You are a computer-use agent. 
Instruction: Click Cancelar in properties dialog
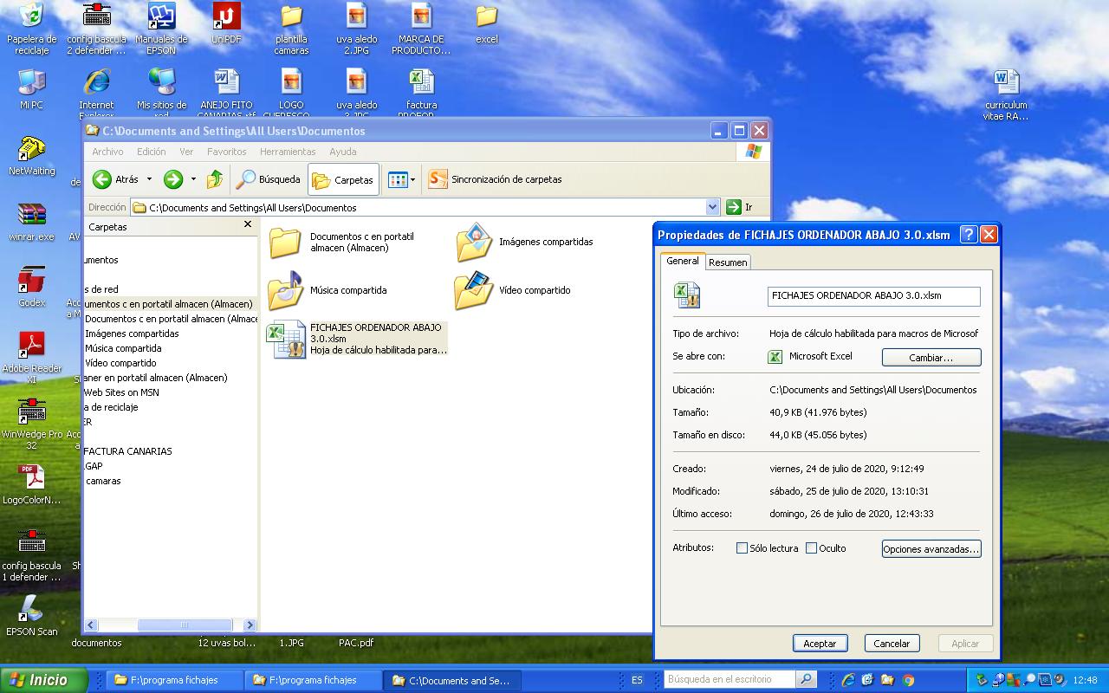pos(892,644)
